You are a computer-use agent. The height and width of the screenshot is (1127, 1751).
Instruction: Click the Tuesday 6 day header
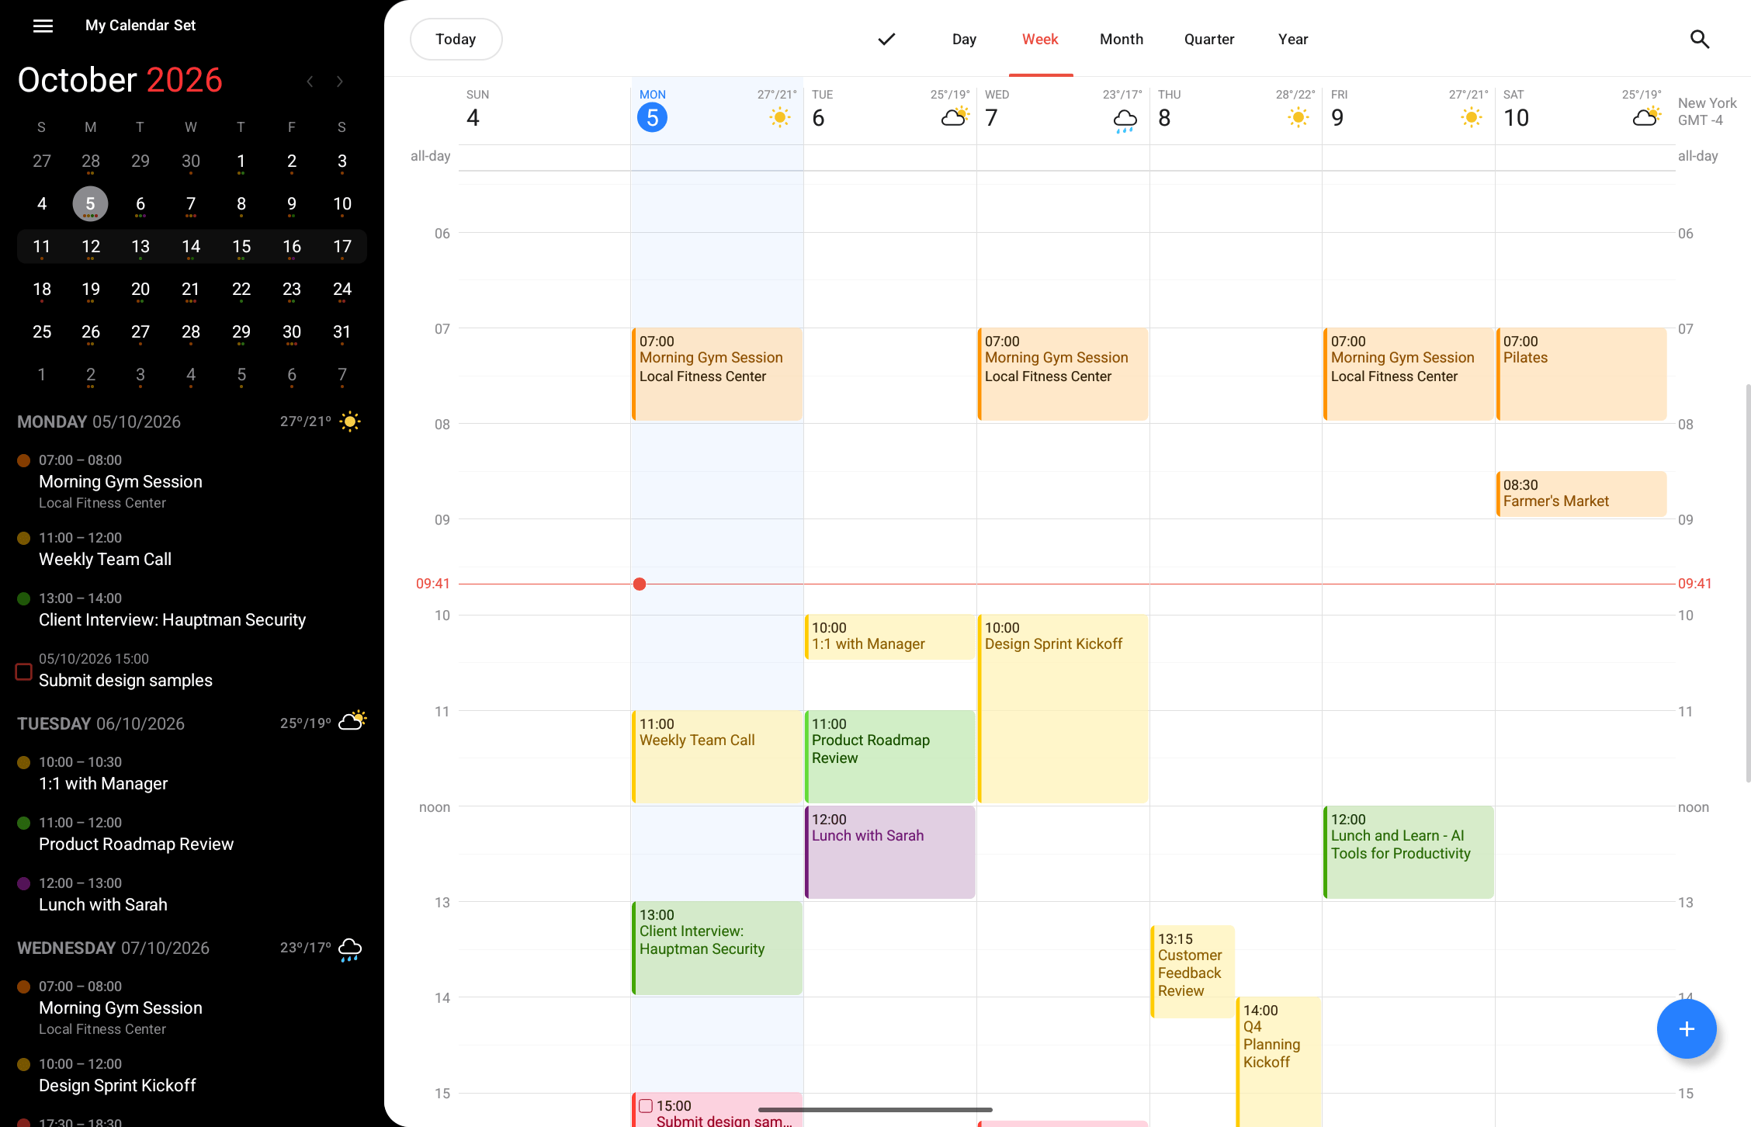890,110
